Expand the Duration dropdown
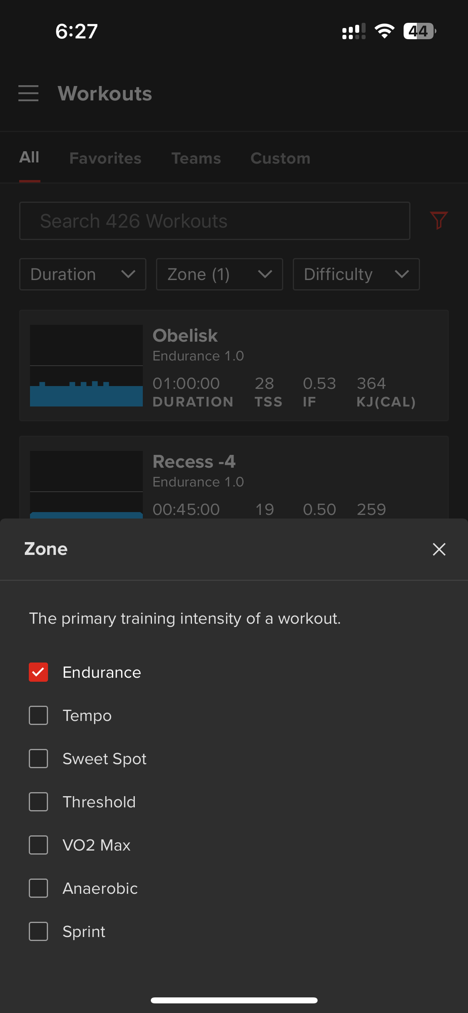The width and height of the screenshot is (468, 1013). tap(83, 274)
